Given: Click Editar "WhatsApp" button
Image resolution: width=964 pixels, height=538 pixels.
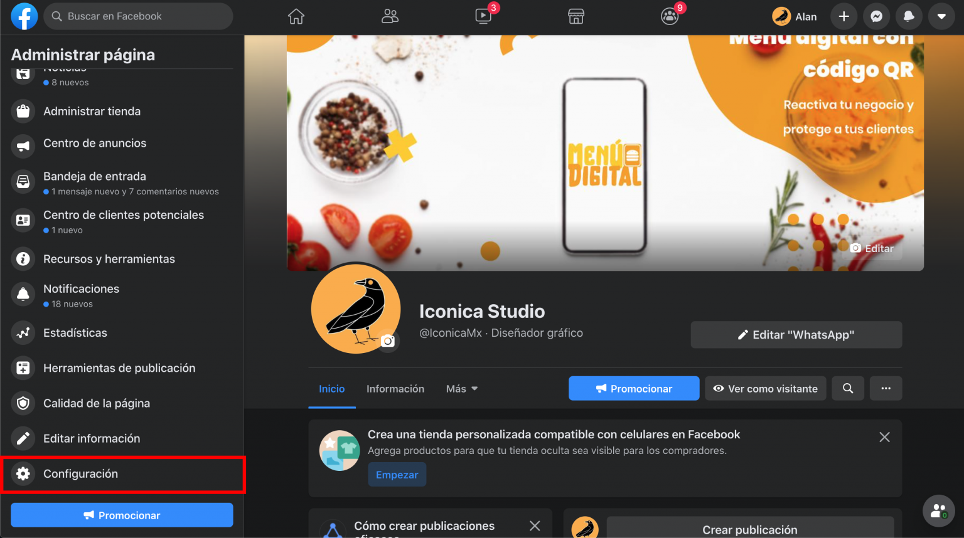Looking at the screenshot, I should pyautogui.click(x=796, y=334).
